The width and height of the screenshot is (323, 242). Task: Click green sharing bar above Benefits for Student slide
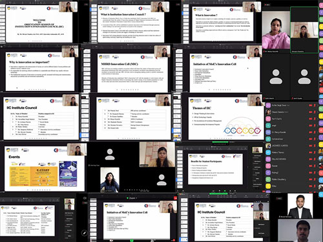click(x=220, y=142)
